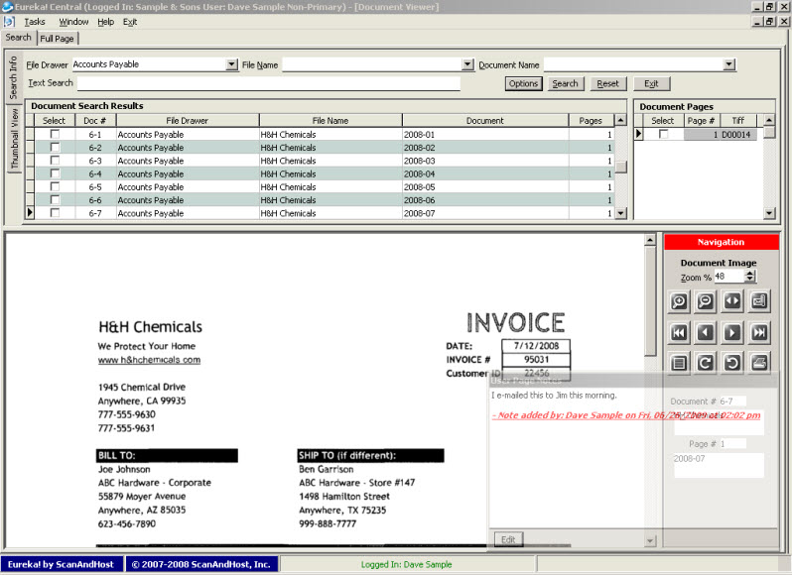Image resolution: width=792 pixels, height=575 pixels.
Task: Click the document image scroll-up arrow
Action: click(650, 240)
